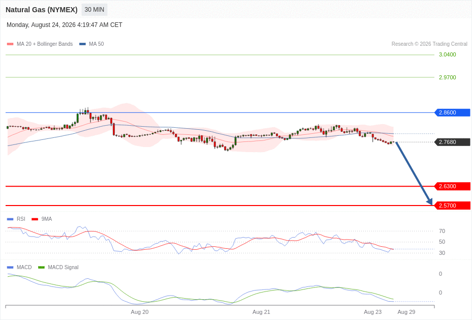
Task: Click the MACD legend swatch
Action: [x=10, y=267]
